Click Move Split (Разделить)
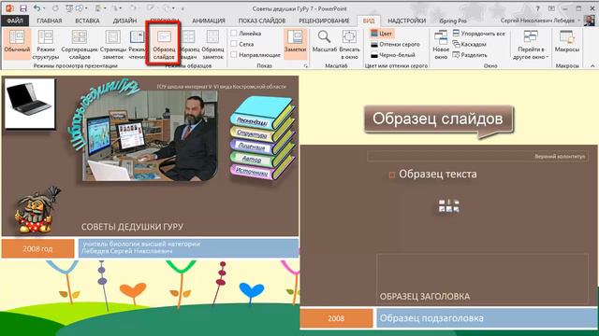This screenshot has height=336, width=599. tap(470, 55)
